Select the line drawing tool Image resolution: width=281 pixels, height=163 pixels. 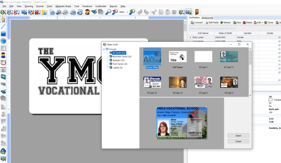pyautogui.click(x=3, y=26)
